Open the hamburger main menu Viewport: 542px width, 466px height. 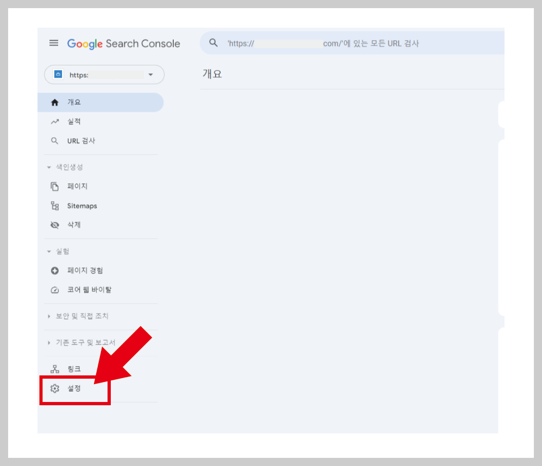(54, 43)
